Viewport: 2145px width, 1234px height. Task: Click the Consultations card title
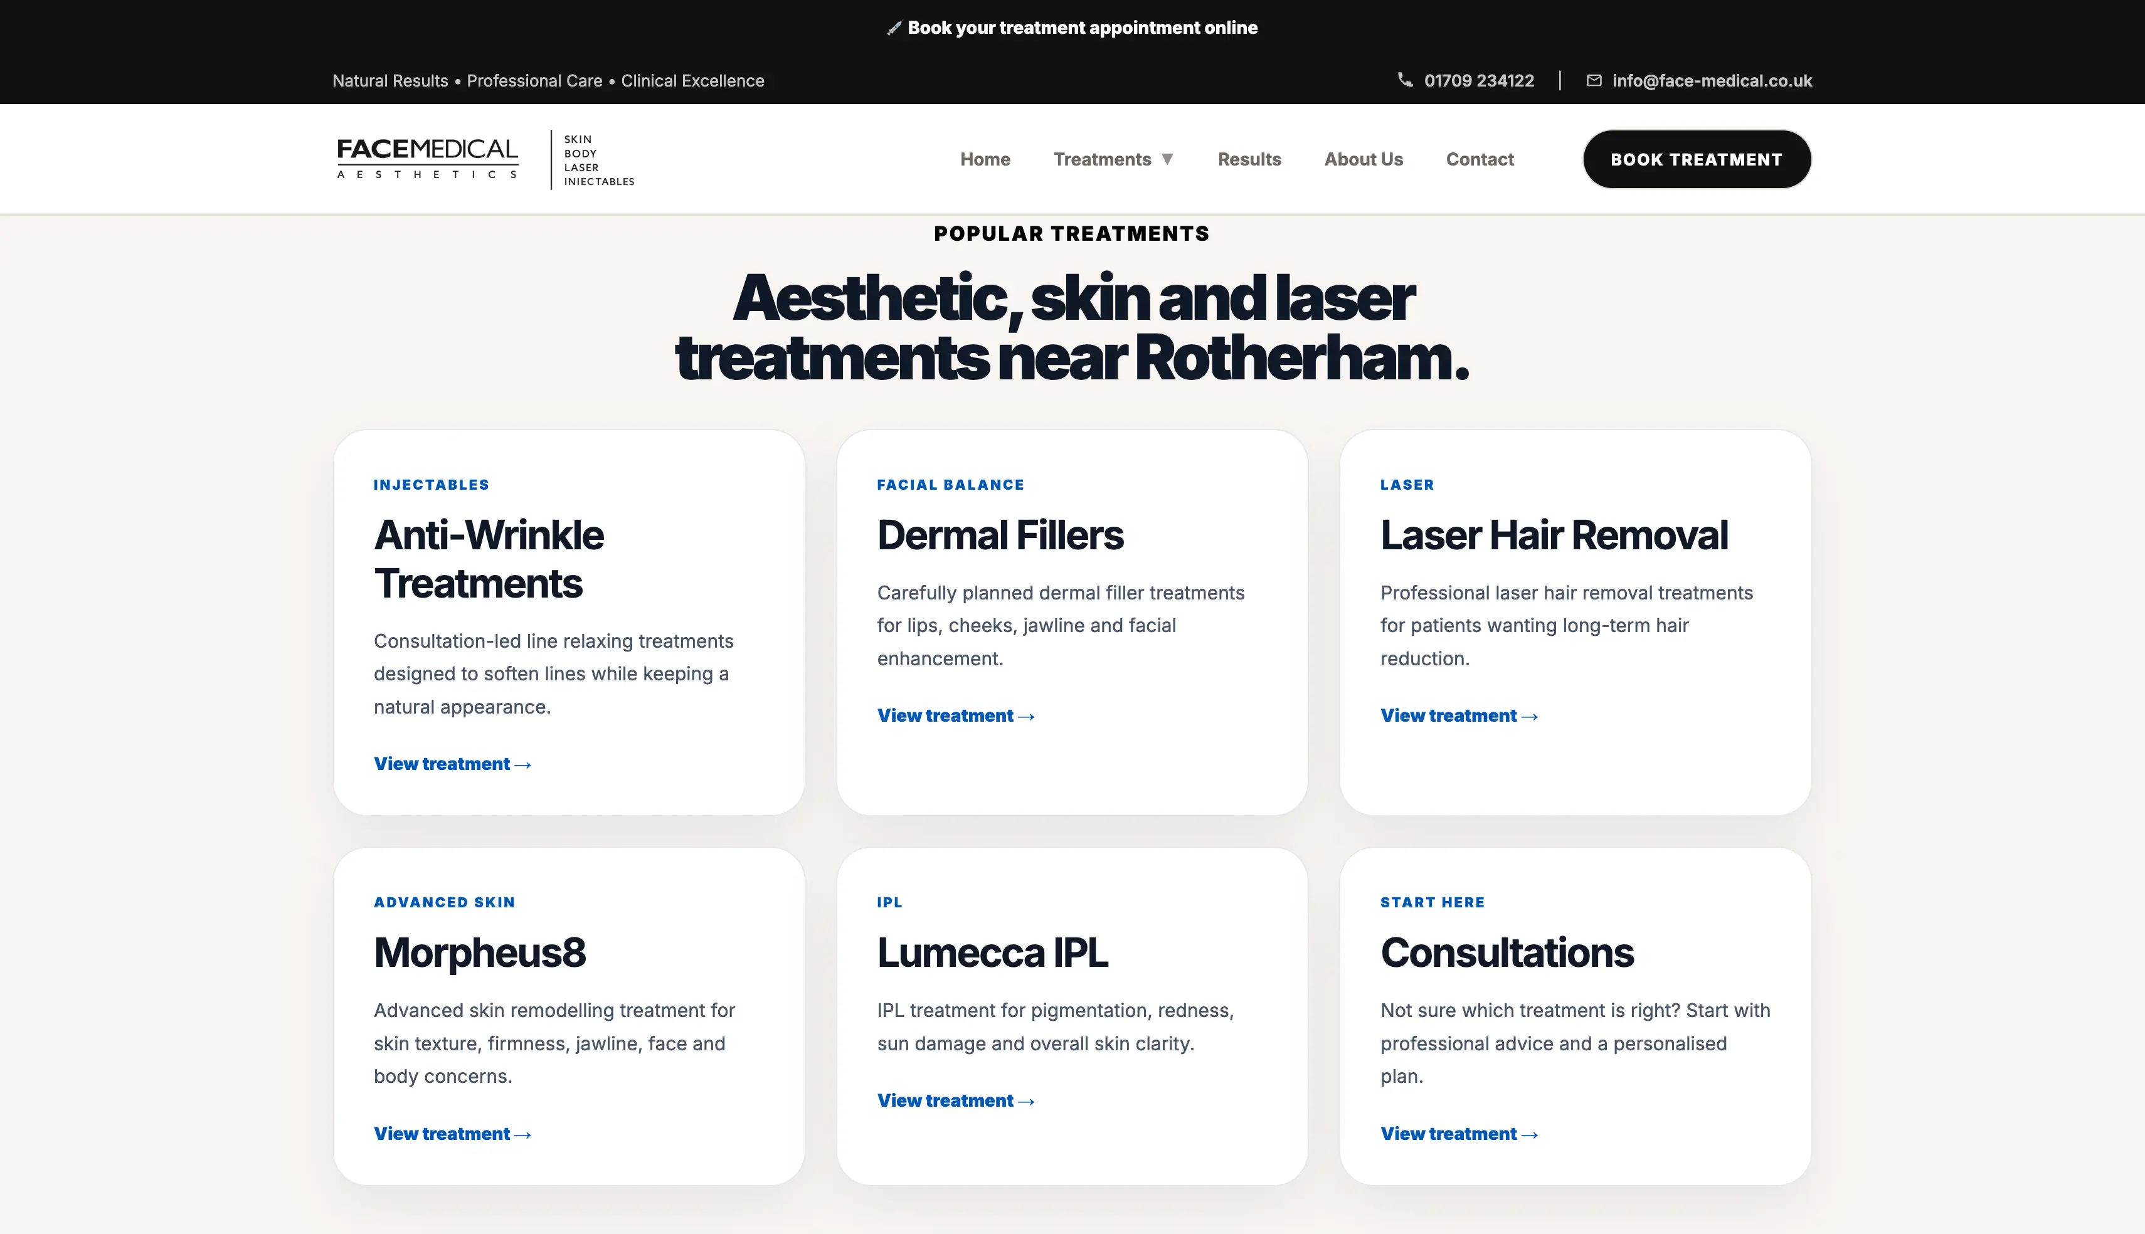(x=1507, y=952)
